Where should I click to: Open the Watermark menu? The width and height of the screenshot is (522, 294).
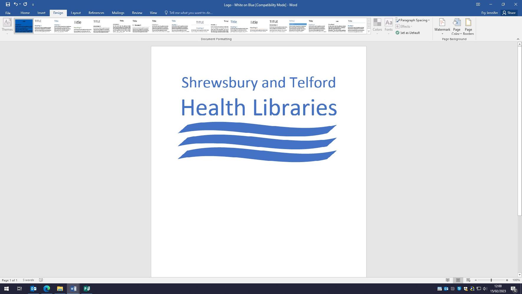coord(442,27)
